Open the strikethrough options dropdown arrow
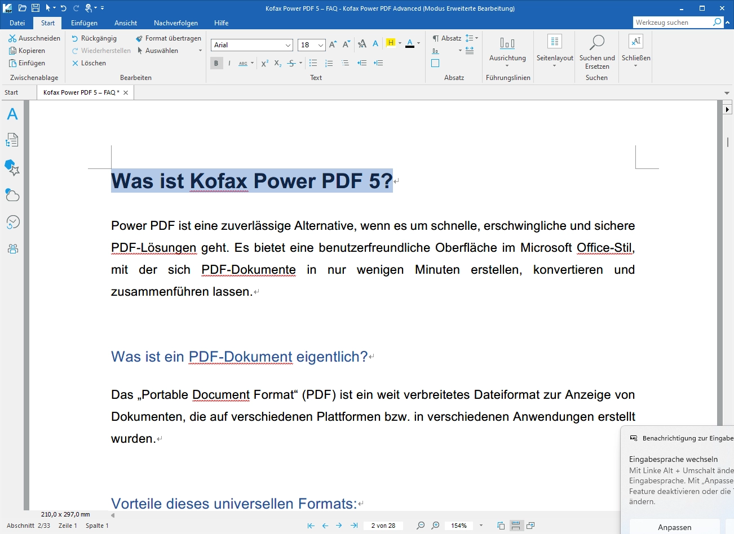The width and height of the screenshot is (734, 534). [x=300, y=63]
